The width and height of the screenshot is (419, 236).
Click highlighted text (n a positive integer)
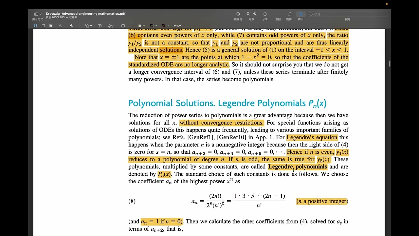(x=322, y=201)
